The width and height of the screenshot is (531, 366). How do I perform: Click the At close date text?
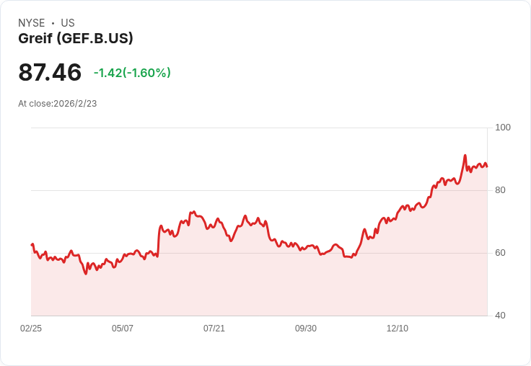point(58,104)
